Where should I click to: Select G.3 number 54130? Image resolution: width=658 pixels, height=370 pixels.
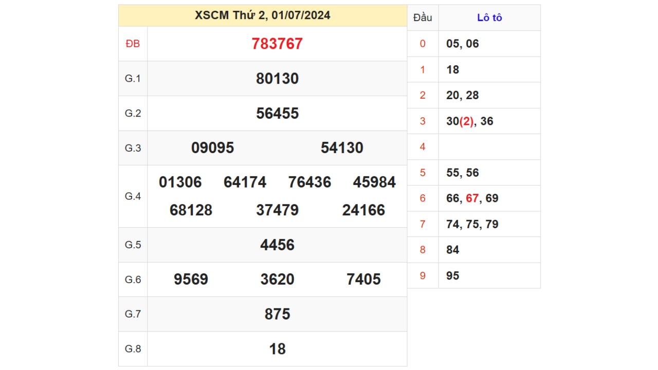tap(342, 148)
